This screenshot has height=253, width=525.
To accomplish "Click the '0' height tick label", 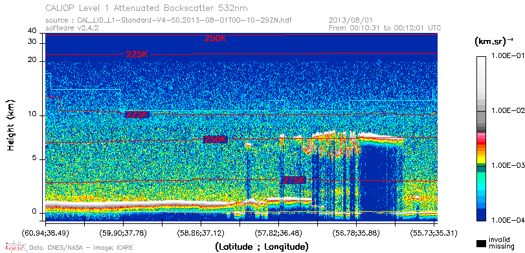I will [x=34, y=211].
